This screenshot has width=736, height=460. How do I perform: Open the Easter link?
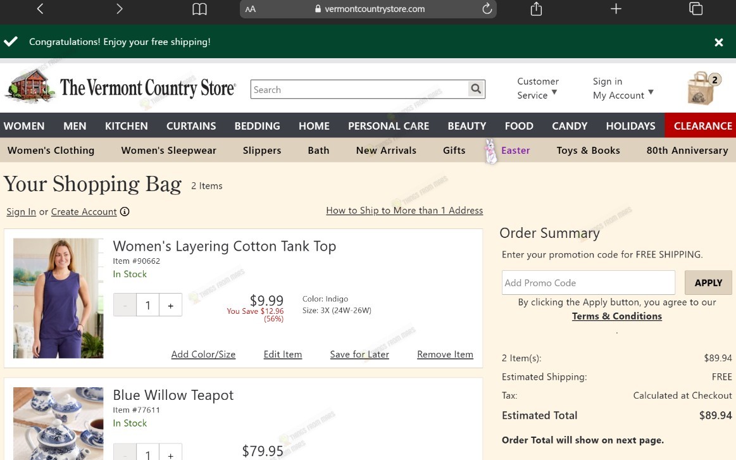click(515, 150)
